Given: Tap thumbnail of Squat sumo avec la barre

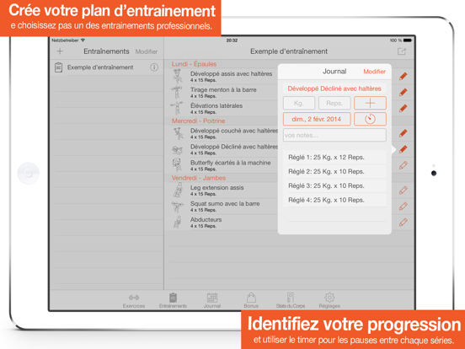Looking at the screenshot, I should tap(178, 207).
